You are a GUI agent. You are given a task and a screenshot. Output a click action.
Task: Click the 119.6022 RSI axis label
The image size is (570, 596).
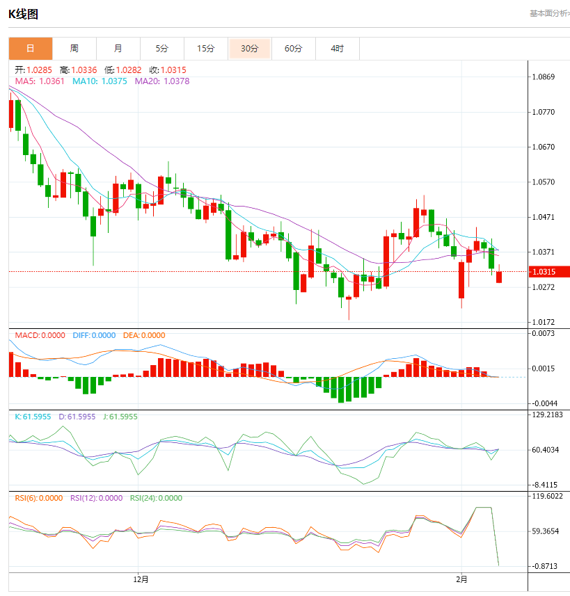[547, 496]
